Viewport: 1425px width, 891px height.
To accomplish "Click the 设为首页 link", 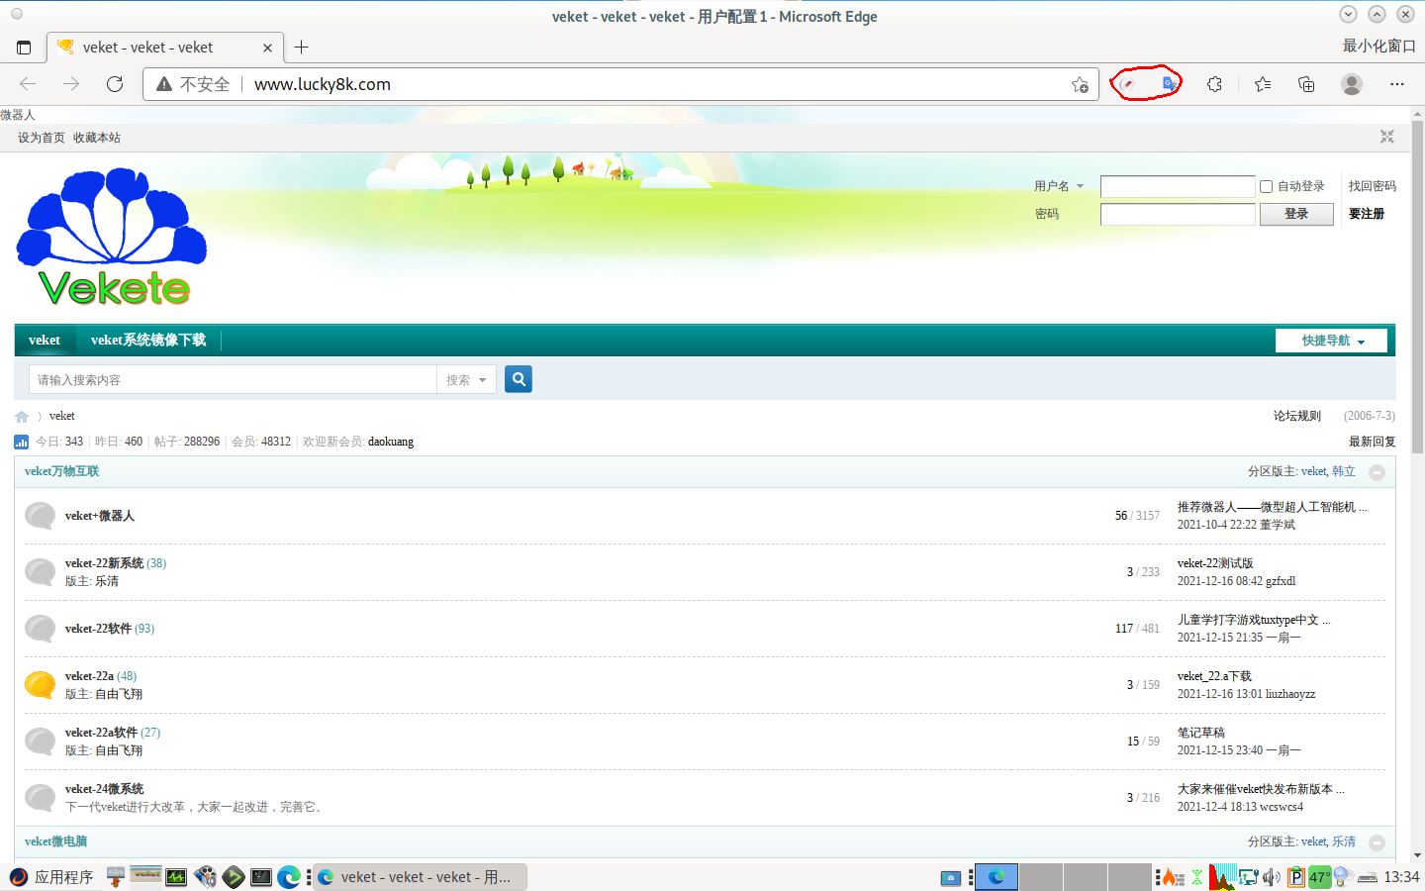I will tap(42, 138).
